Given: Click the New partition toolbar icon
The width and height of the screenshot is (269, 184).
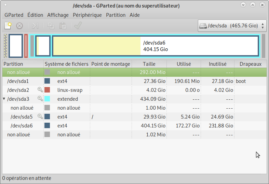Looking at the screenshot, I should click(8, 26).
